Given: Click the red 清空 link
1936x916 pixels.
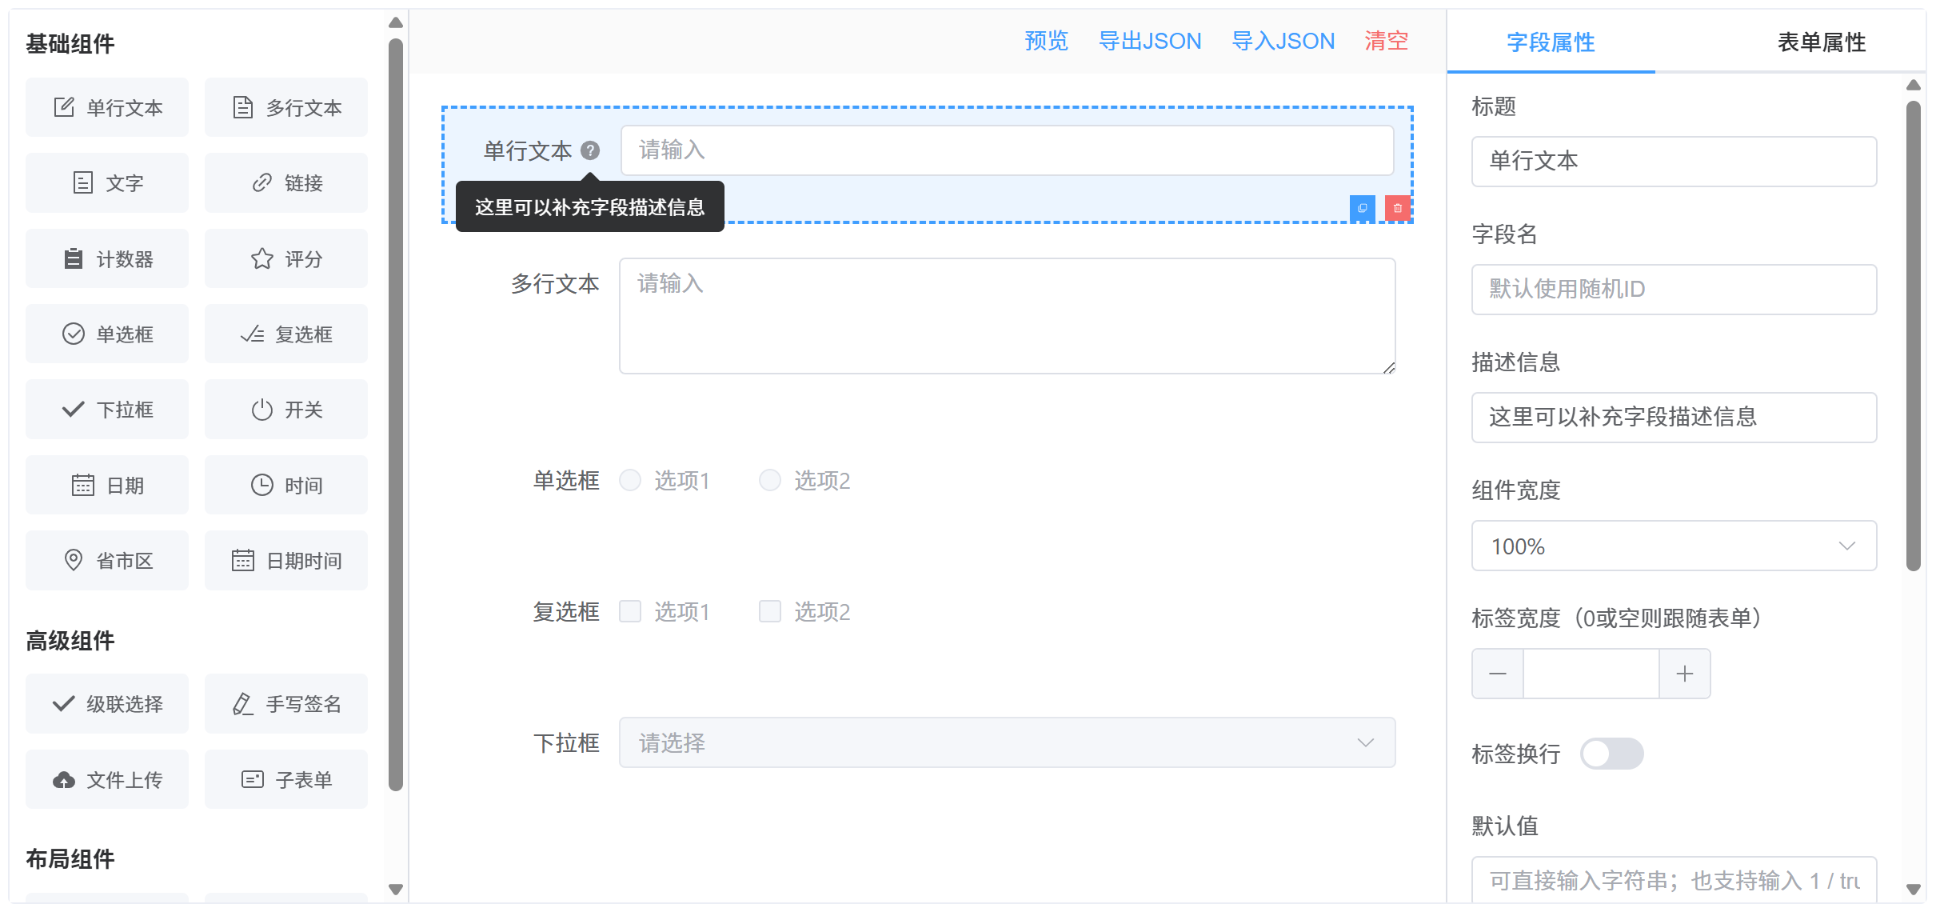Looking at the screenshot, I should coord(1386,41).
